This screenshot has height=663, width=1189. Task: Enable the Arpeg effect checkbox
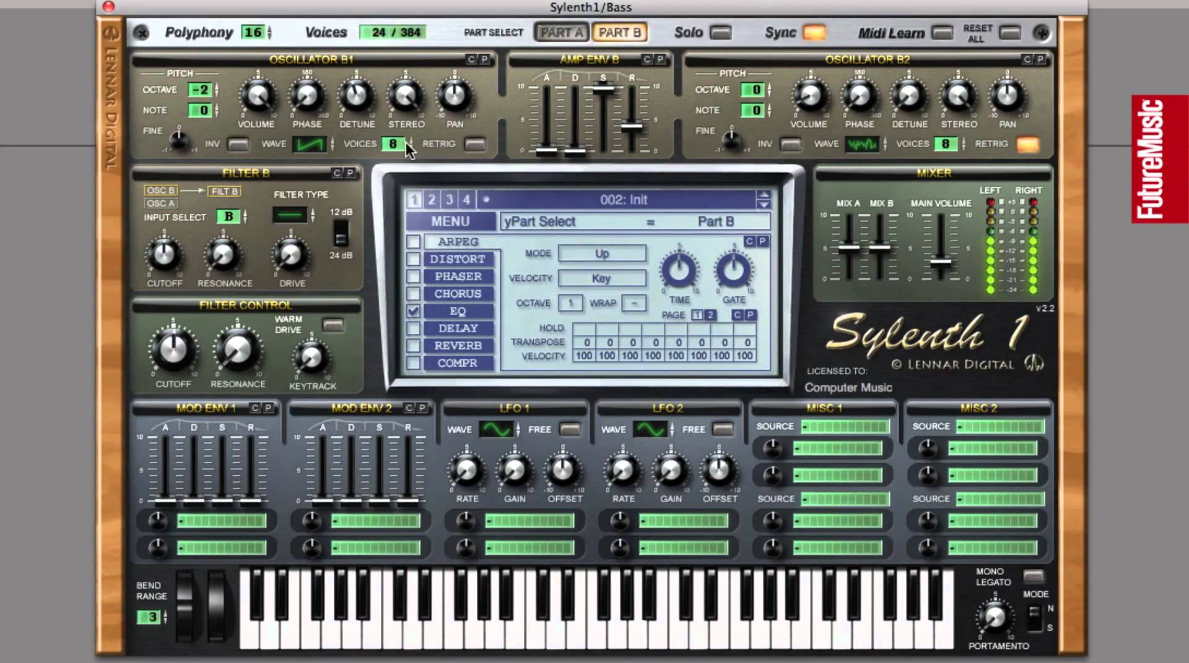tap(413, 242)
